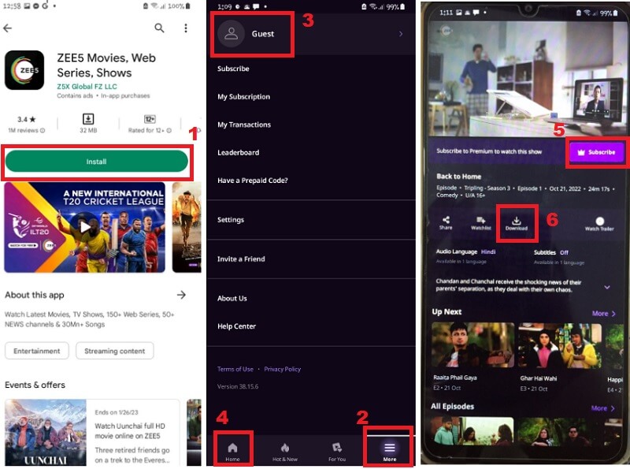
Task: Open the second app screenshot thumbnail
Action: [x=187, y=227]
